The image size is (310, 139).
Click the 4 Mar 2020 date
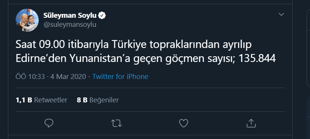[x=68, y=77]
